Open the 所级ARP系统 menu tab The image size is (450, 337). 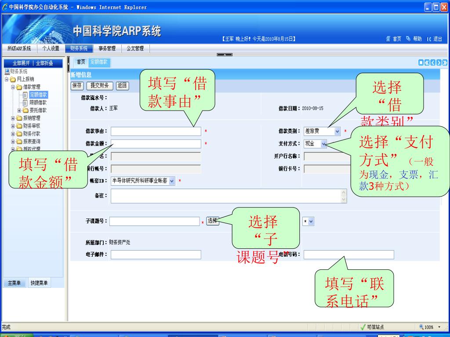click(19, 48)
